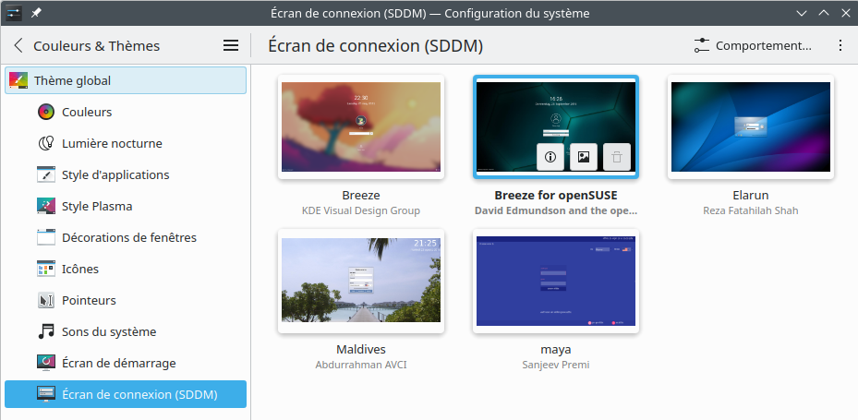The height and width of the screenshot is (420, 858).
Task: Open the three-dot overflow menu
Action: tap(840, 45)
